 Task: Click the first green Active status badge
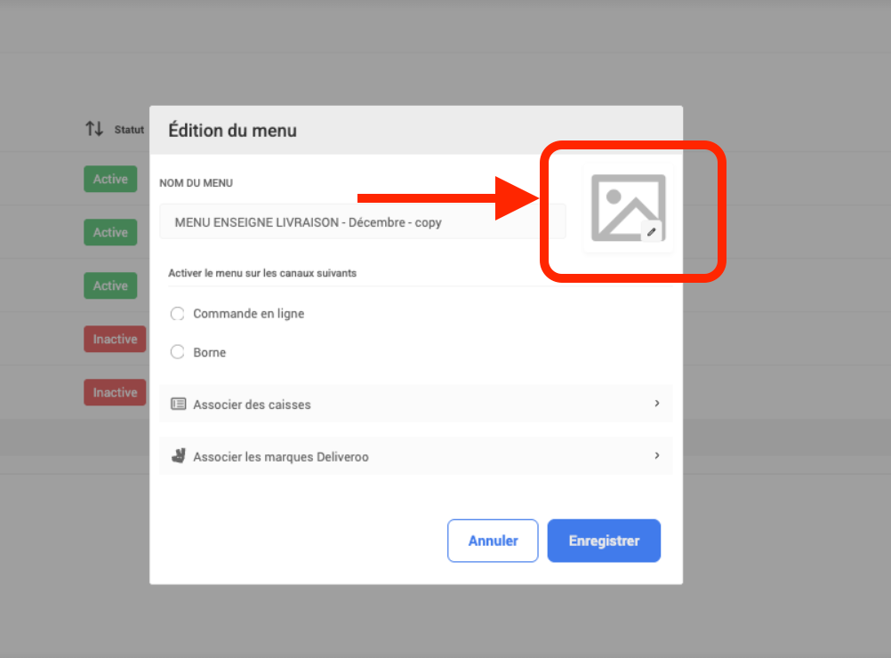[110, 180]
